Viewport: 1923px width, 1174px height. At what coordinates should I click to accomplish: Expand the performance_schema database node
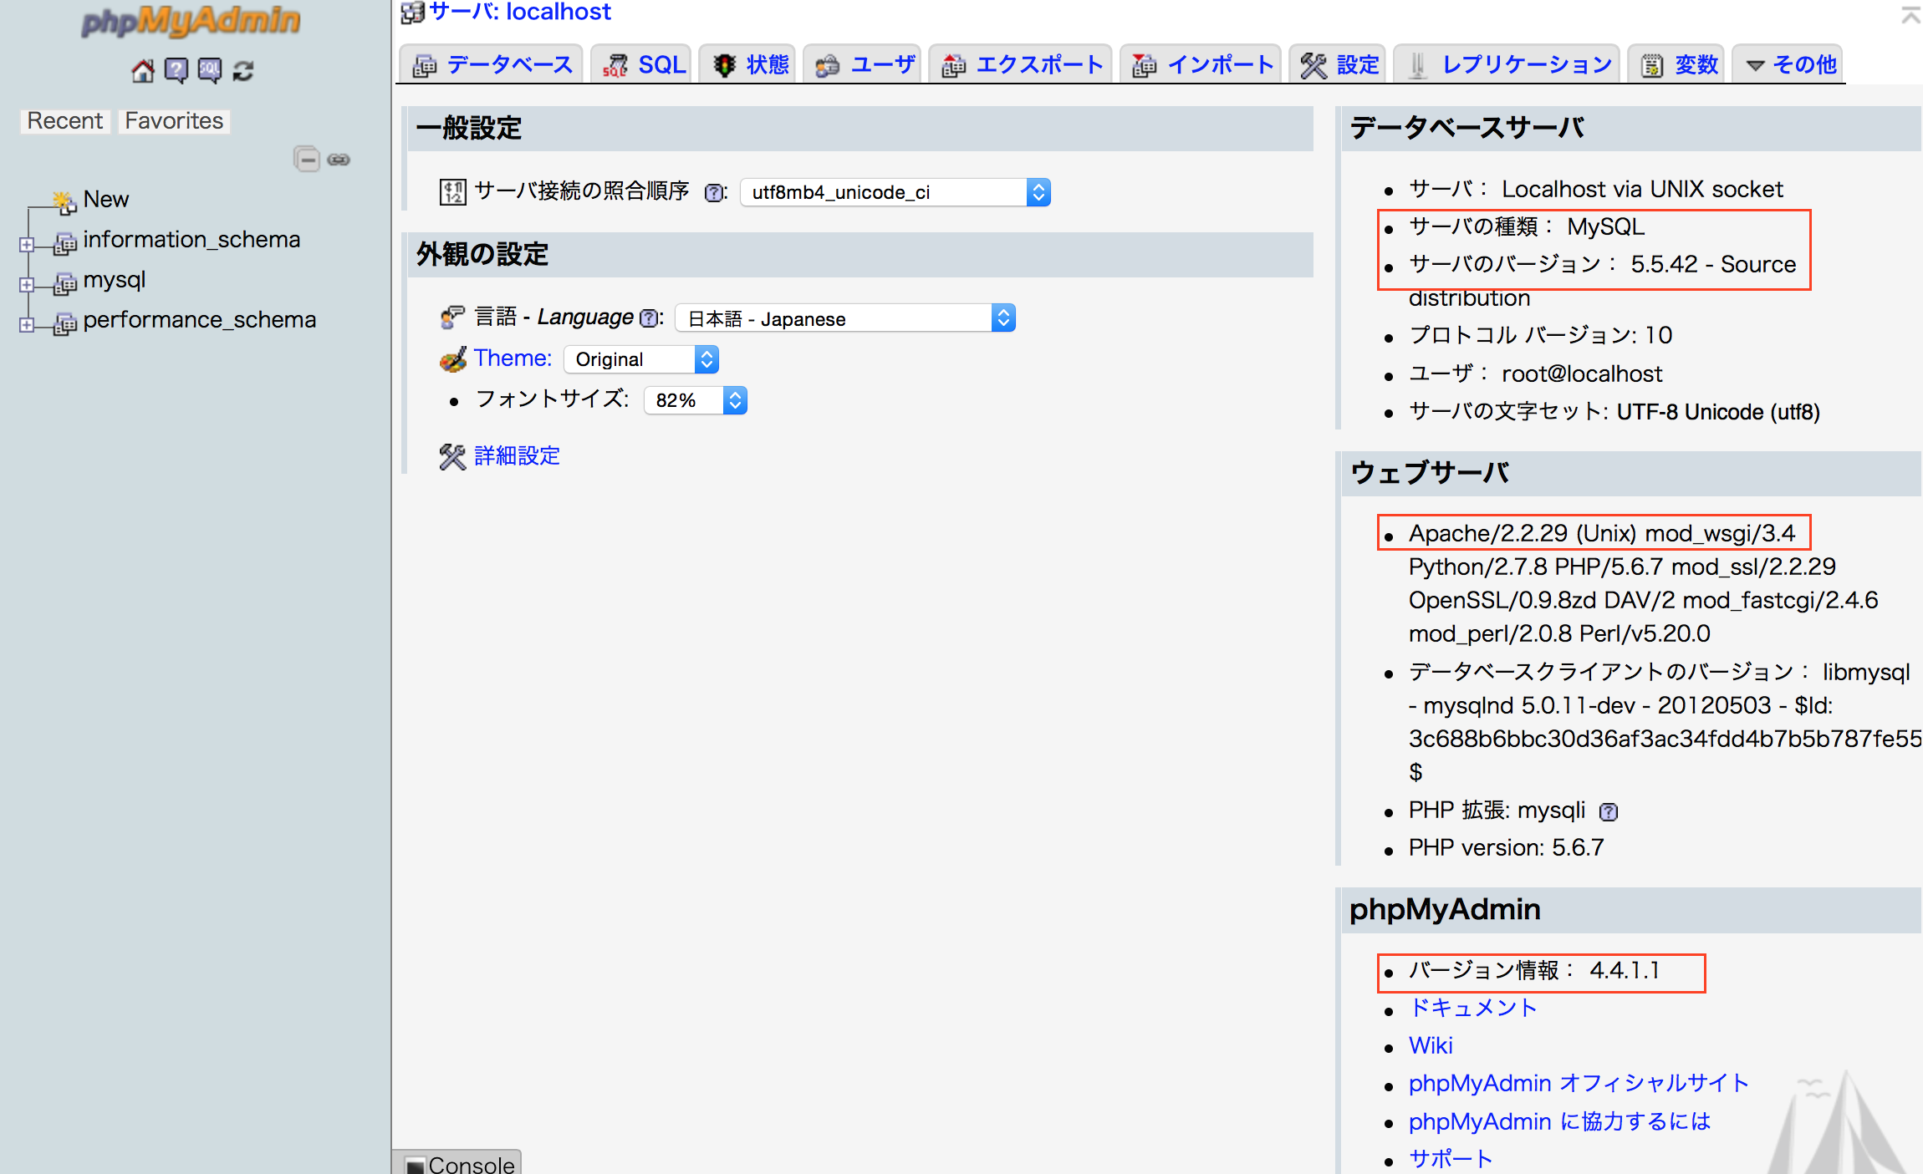(x=27, y=325)
